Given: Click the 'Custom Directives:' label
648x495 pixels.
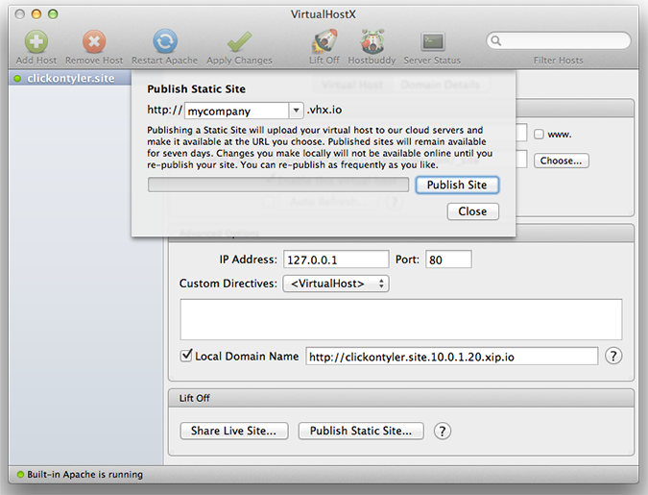Looking at the screenshot, I should point(228,284).
